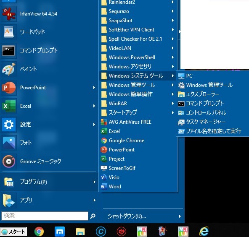Open ファイル名を指定して実行 dialog
This screenshot has width=249, height=237.
[213, 131]
